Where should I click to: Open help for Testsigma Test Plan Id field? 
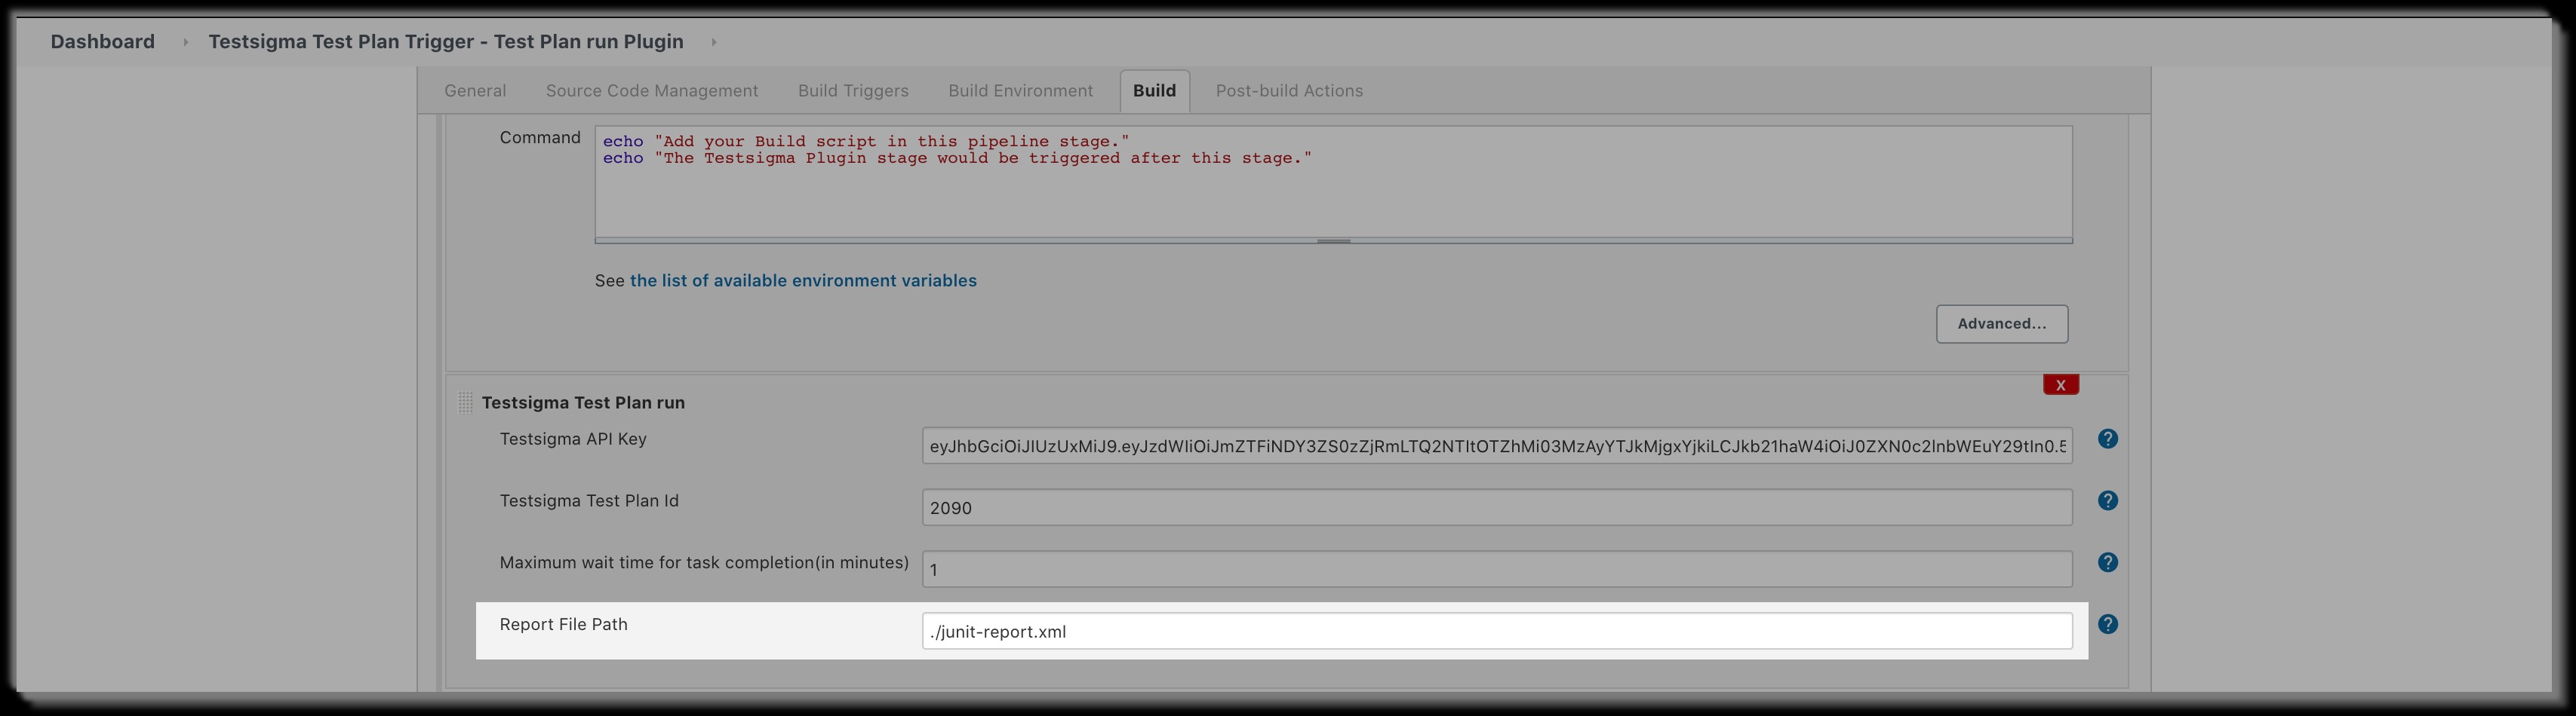[2107, 500]
